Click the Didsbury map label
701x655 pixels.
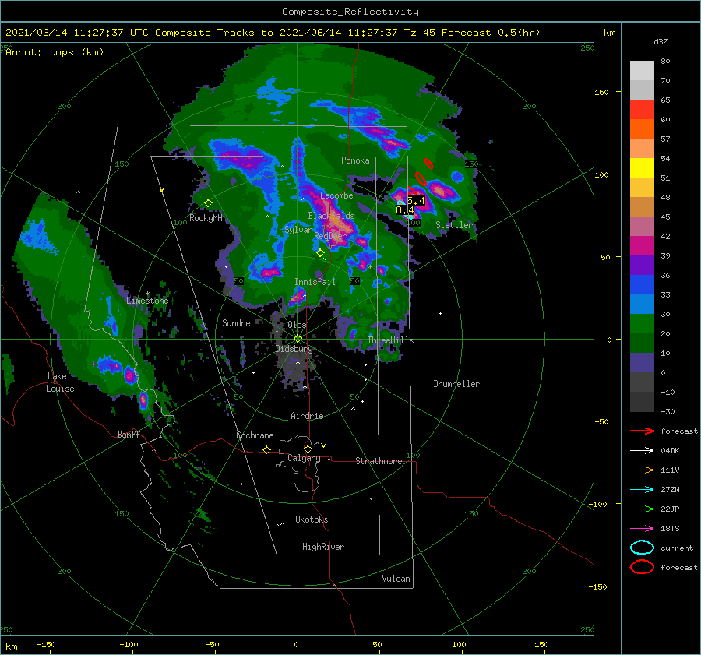pos(294,349)
